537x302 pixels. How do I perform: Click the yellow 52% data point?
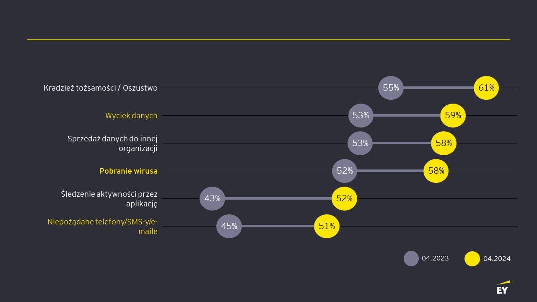pyautogui.click(x=344, y=198)
